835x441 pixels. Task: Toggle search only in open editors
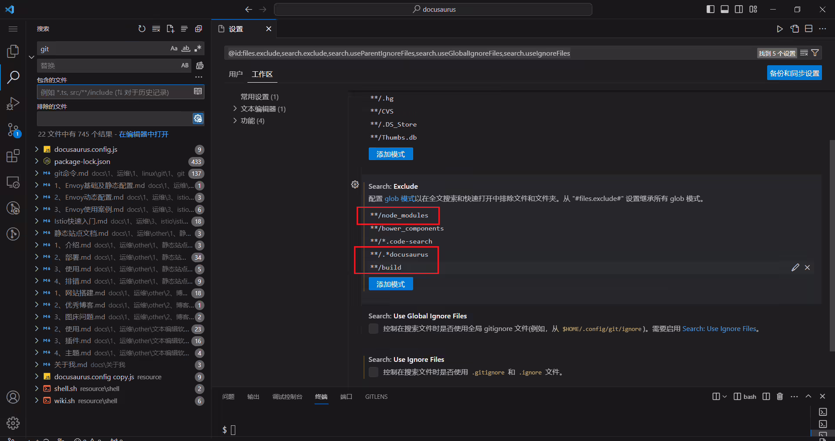tap(198, 91)
